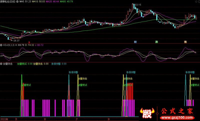This screenshot has width=200, height=121.
Task: Click the 涨停预警 signal label before month 7
Action: point(73,72)
